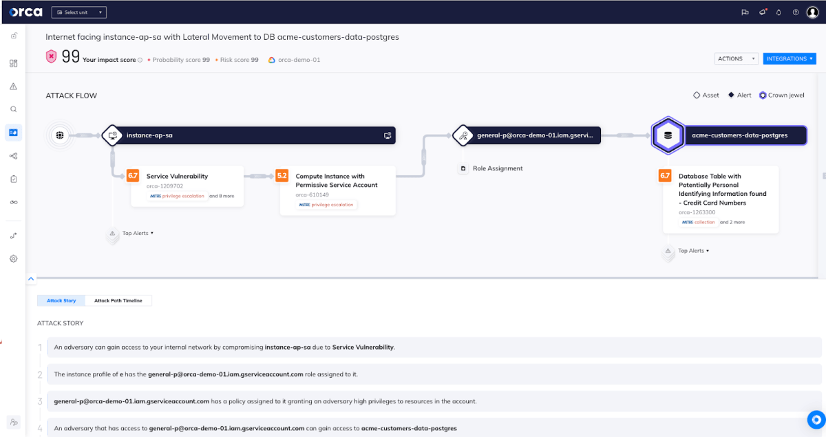Click the Asset legend item

coord(706,96)
